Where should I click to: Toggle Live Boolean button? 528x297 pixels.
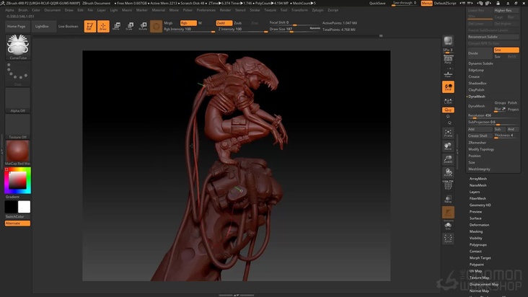click(x=68, y=26)
